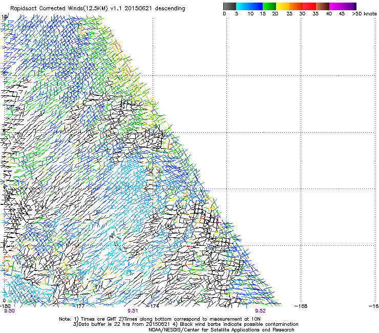The image size is (379, 333).
Task: Click the magenta-purple 40–50 knots legend segment
Action: [343, 6]
